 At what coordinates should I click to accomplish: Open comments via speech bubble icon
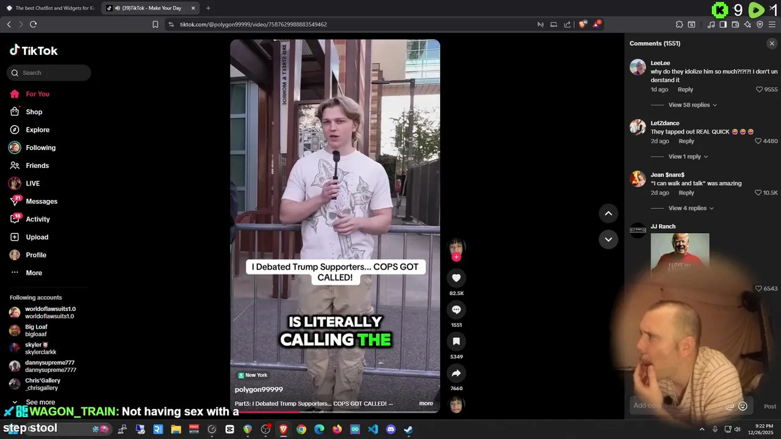click(x=456, y=310)
